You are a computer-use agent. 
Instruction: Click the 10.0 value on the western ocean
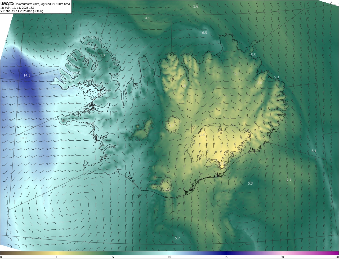click(23, 138)
